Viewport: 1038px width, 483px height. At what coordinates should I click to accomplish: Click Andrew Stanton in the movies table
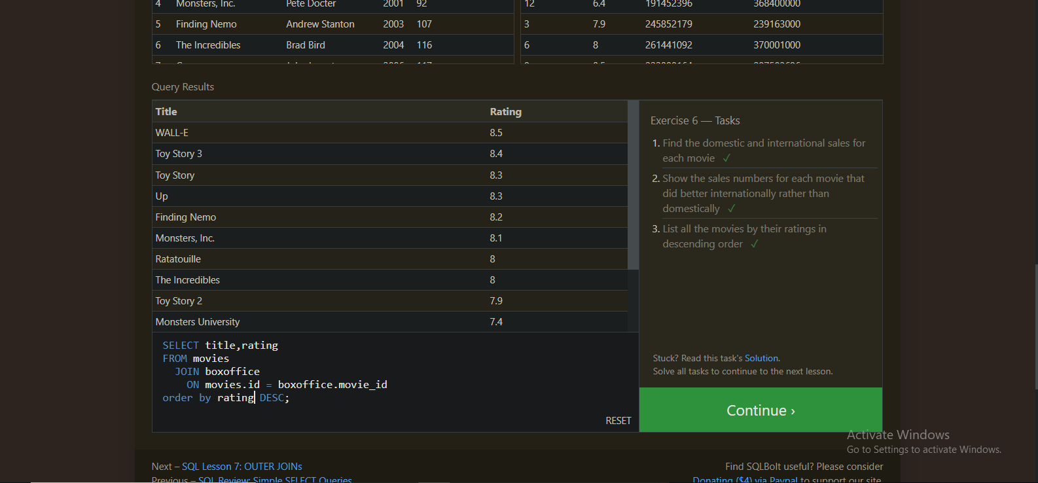coord(320,24)
